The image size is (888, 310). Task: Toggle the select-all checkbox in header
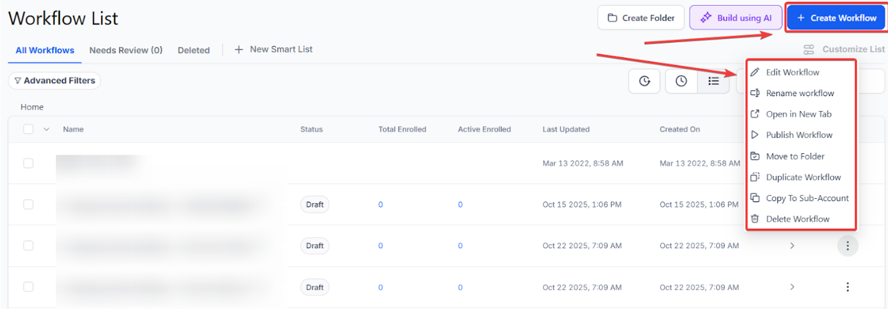coord(29,129)
